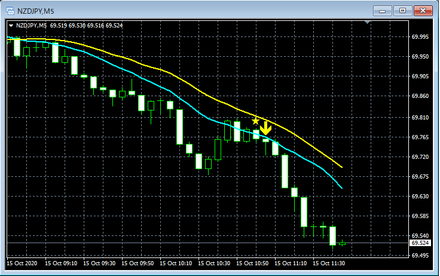This screenshot has width=440, height=276.
Task: Click the 69.630 price scale label
Action: [420, 196]
